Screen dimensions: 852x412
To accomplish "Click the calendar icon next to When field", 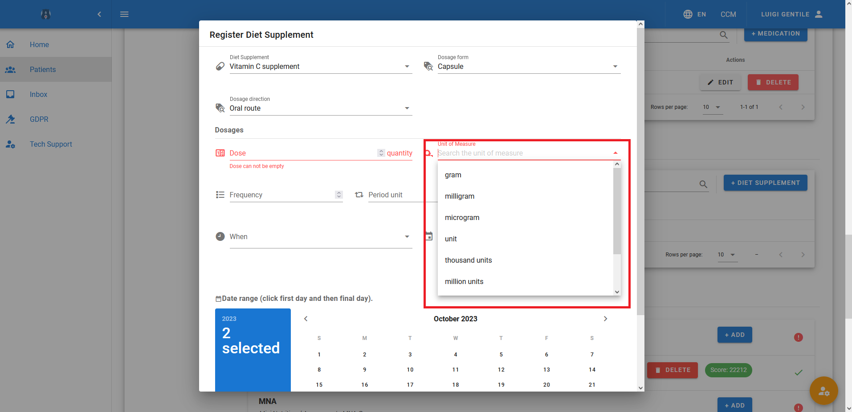I will point(429,236).
